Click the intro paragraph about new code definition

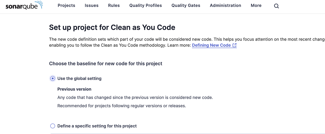[187, 42]
